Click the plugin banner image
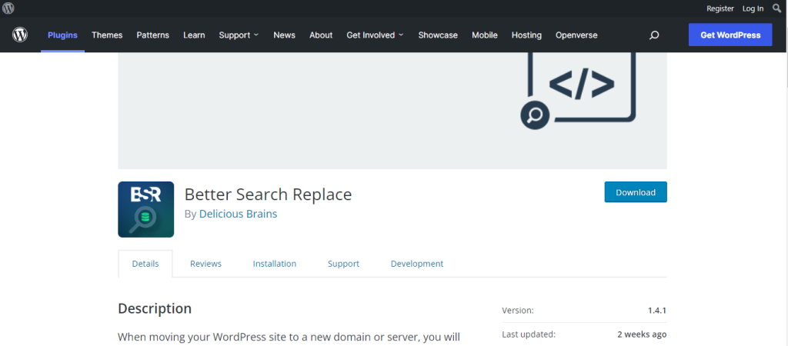This screenshot has width=788, height=346. tap(392, 111)
